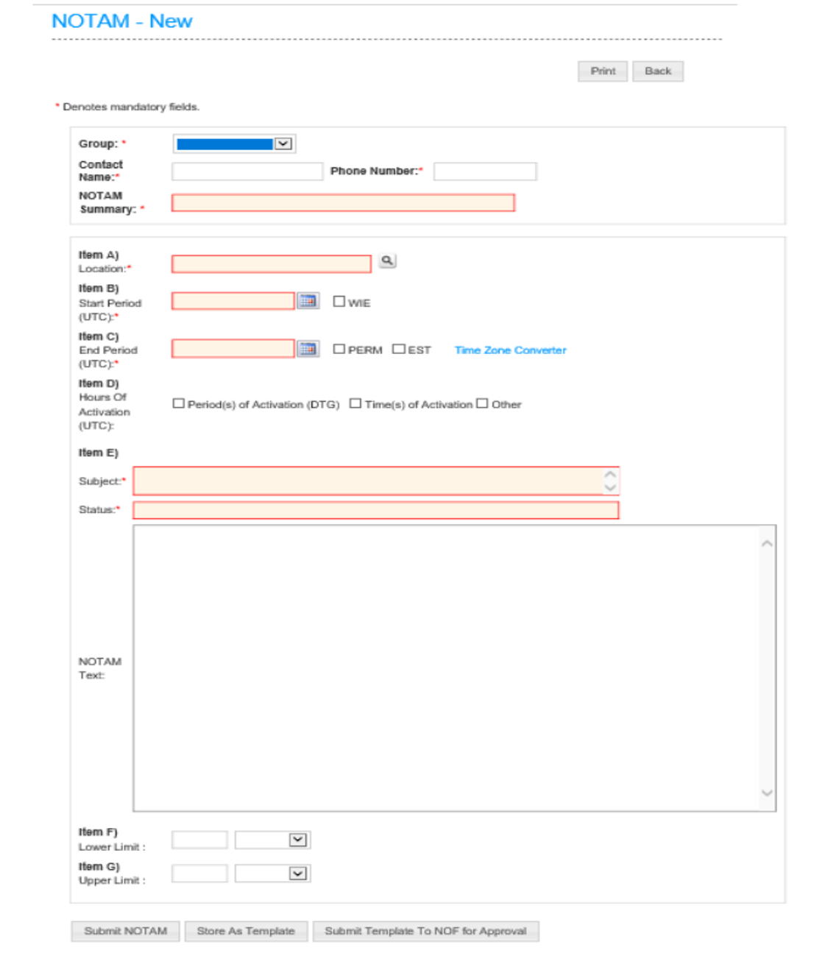Check the EST checkbox
This screenshot has height=970, width=839.
(x=398, y=349)
